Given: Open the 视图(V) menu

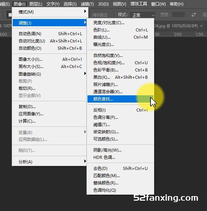Looking at the screenshot, I should [120, 4].
